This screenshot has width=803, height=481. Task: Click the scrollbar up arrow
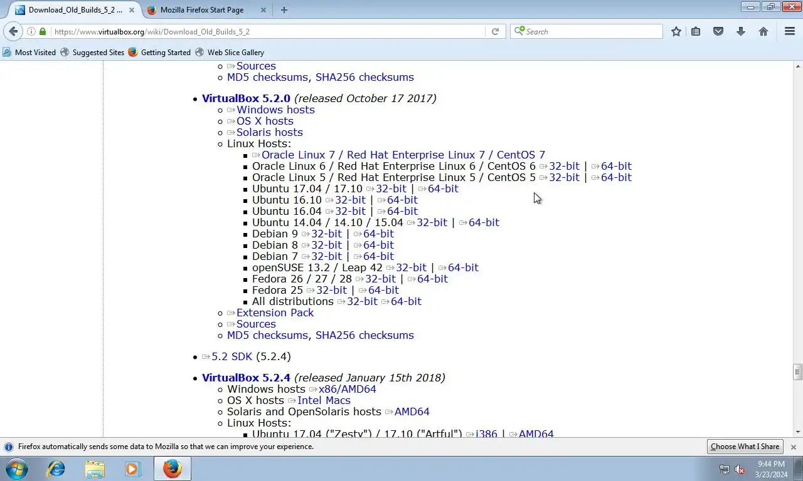click(798, 66)
